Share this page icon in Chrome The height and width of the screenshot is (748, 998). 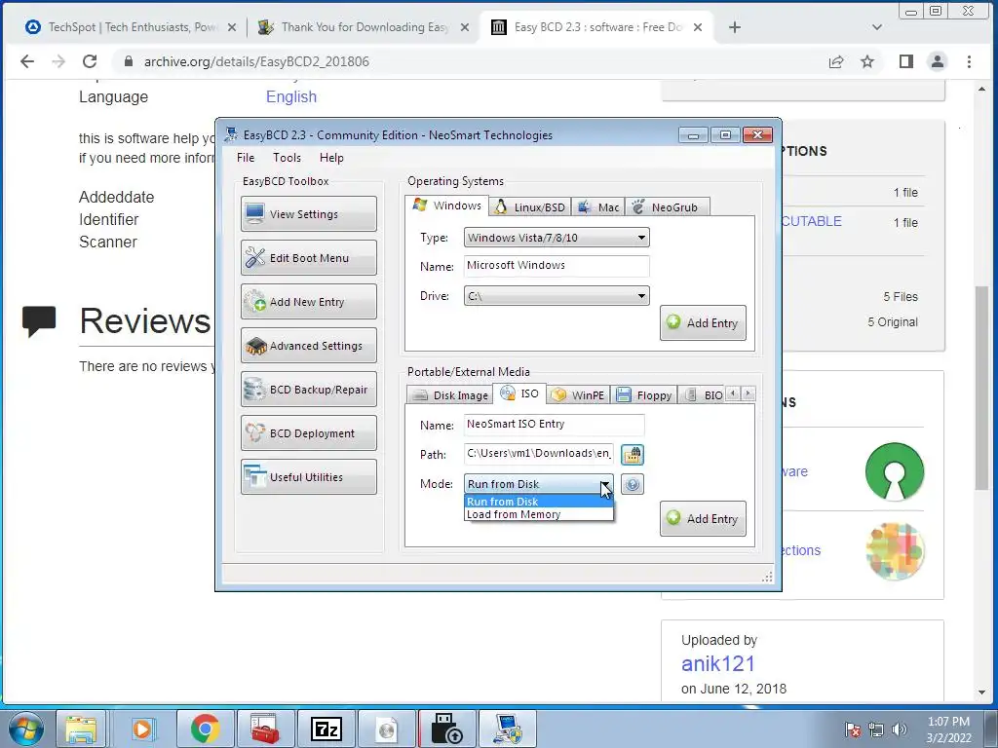[x=835, y=61]
